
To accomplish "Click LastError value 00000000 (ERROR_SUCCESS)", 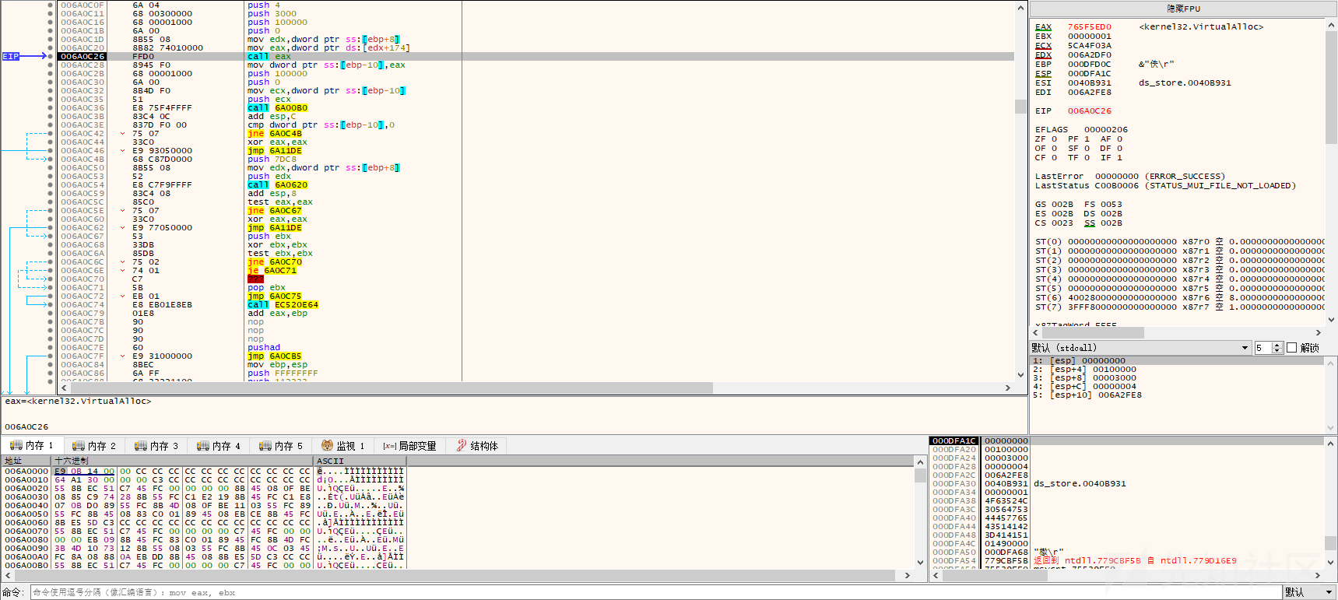I will point(1160,177).
